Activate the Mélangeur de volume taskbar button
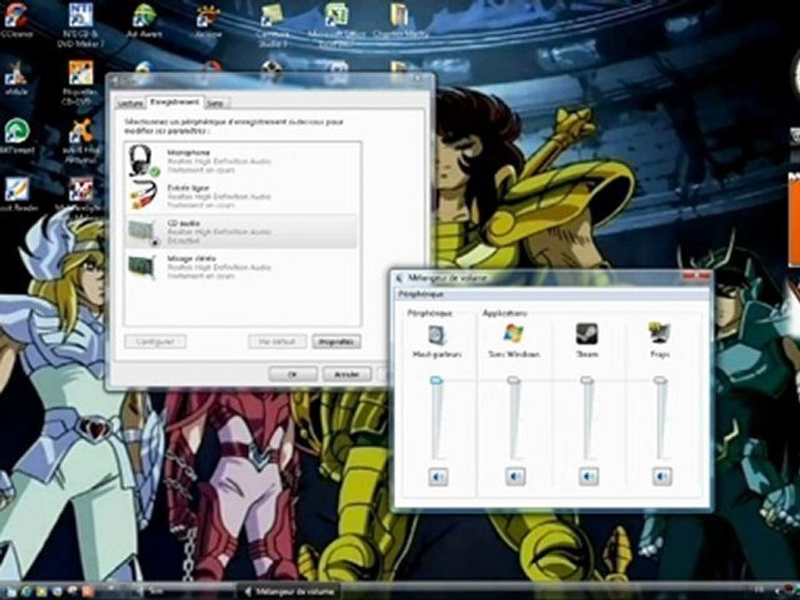The image size is (800, 600). (x=289, y=592)
